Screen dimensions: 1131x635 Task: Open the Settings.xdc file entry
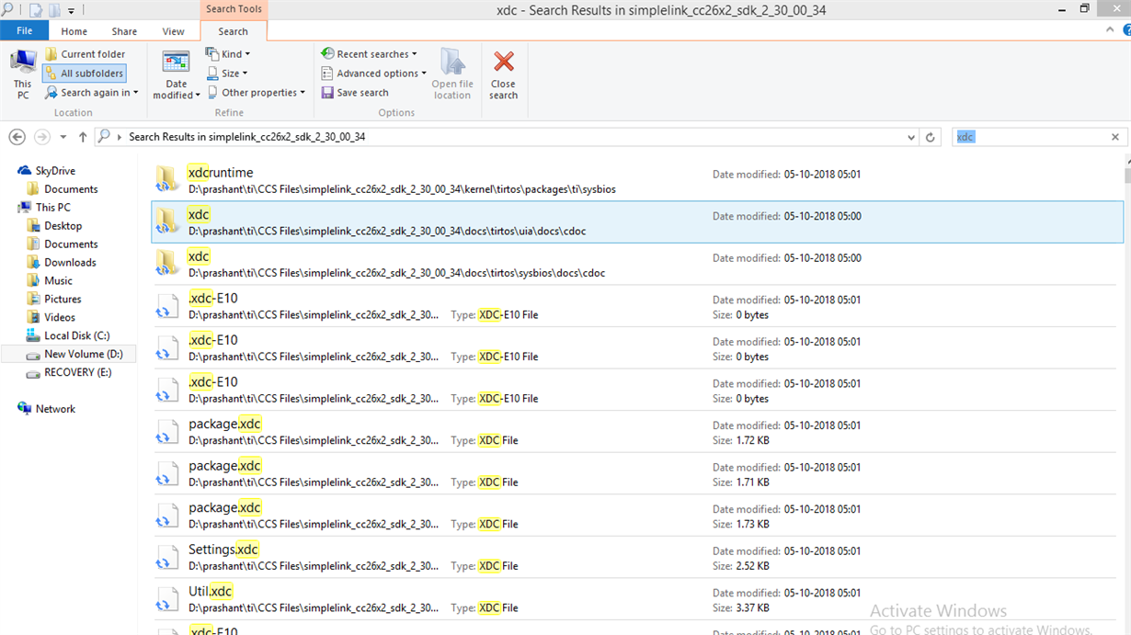pyautogui.click(x=223, y=549)
